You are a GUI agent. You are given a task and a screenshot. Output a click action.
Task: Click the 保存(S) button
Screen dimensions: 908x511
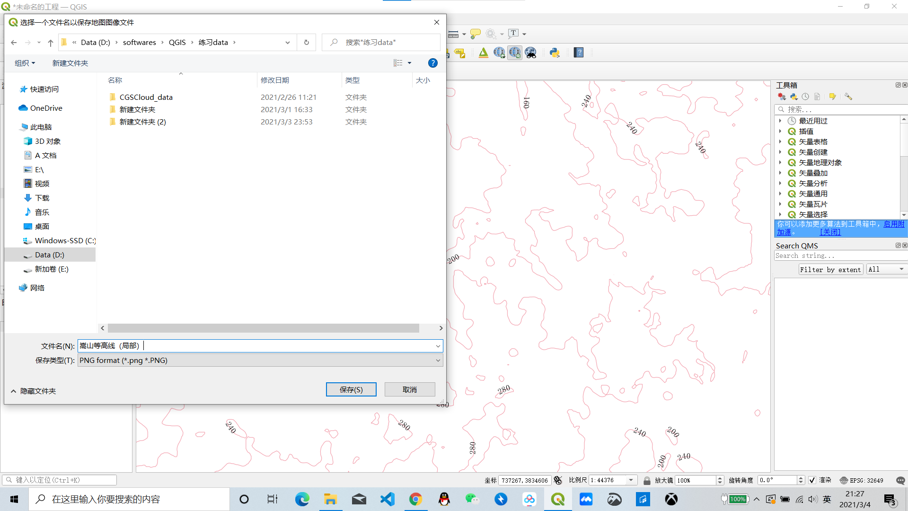tap(351, 389)
